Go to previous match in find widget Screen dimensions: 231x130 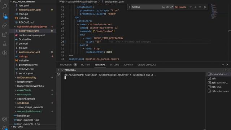click(191, 7)
